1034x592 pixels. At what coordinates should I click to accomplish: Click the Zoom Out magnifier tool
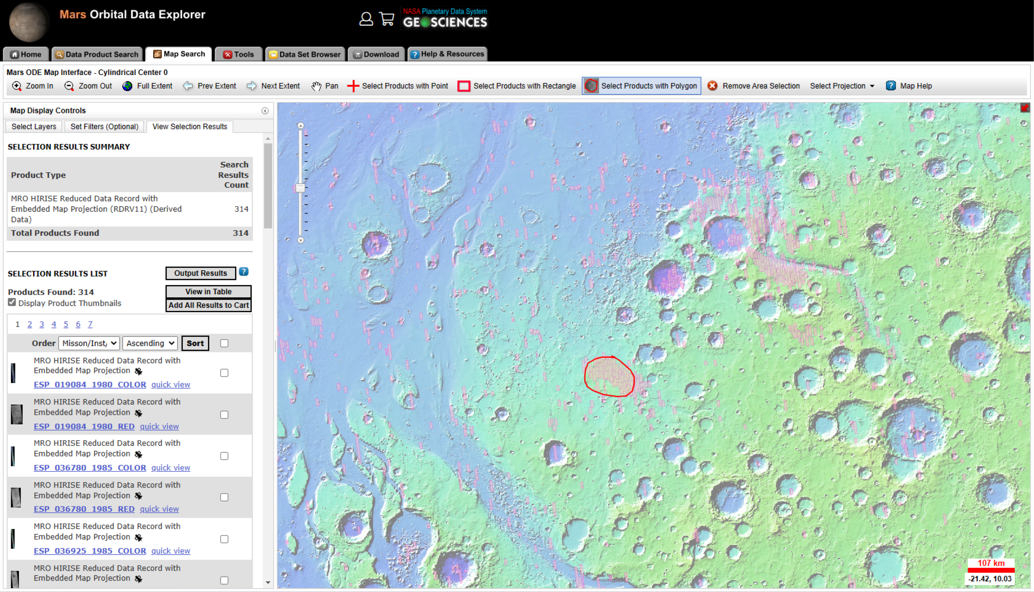[x=88, y=86]
